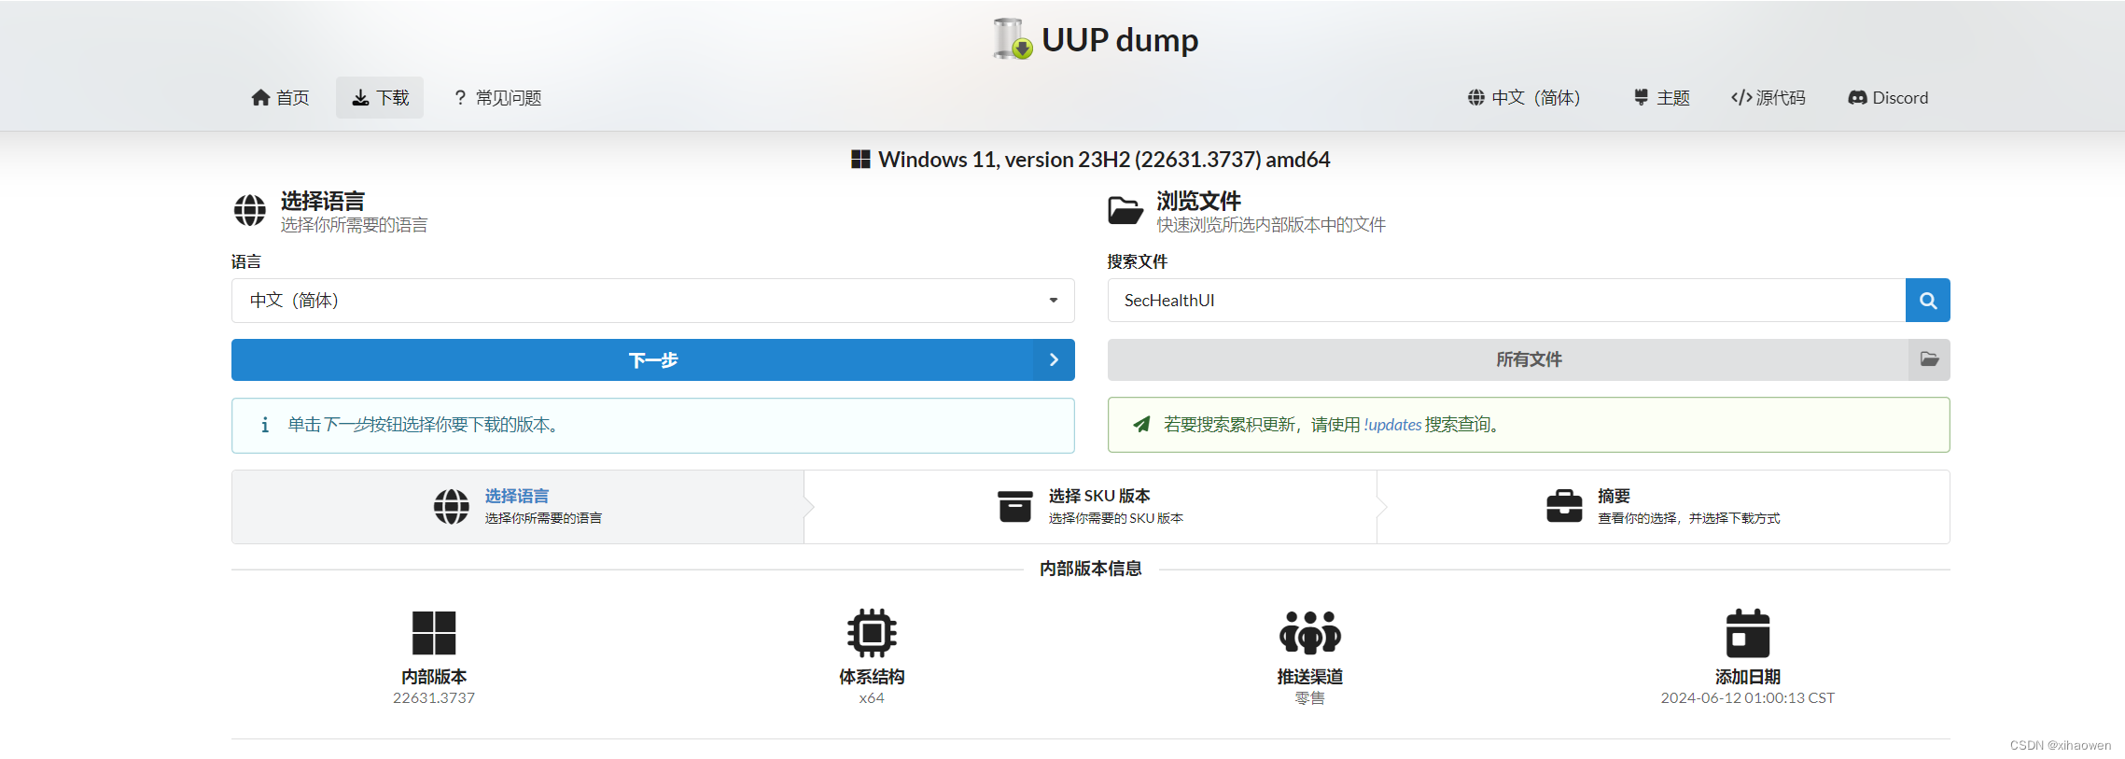The width and height of the screenshot is (2125, 759).
Task: Click the 下一步 next button
Action: tap(653, 359)
